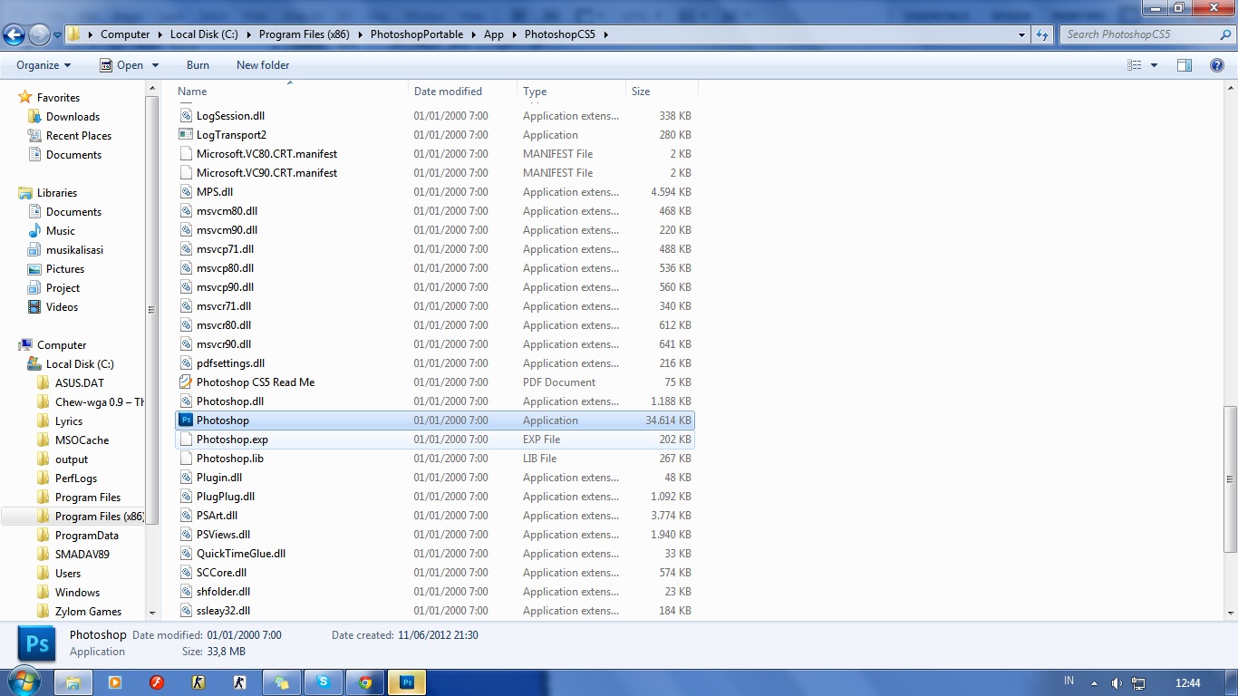Select Recent Places in Favorites
The image size is (1238, 696).
(79, 135)
